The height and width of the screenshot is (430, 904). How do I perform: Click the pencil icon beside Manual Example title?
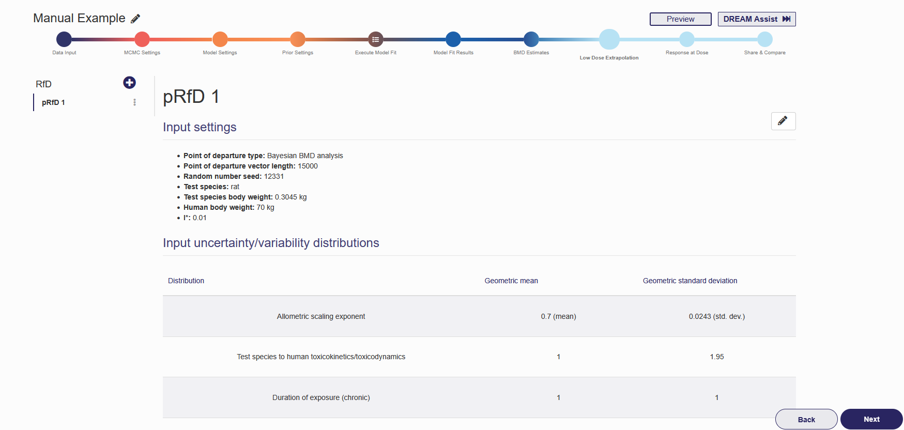click(135, 19)
